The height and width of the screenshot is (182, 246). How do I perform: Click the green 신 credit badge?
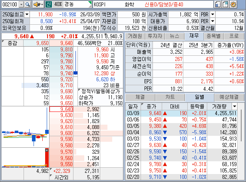pyautogui.click(x=48, y=4)
